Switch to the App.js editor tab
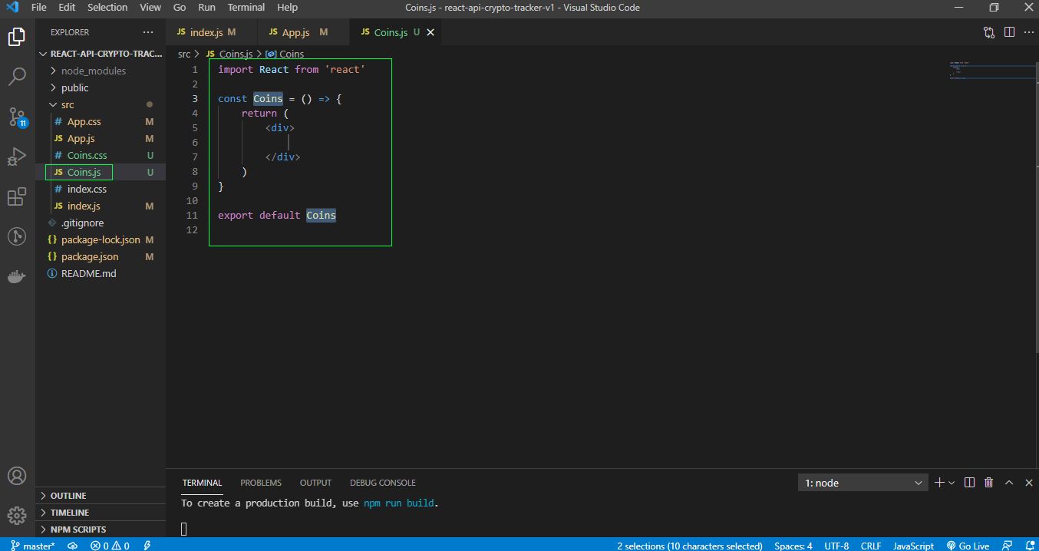 click(302, 32)
